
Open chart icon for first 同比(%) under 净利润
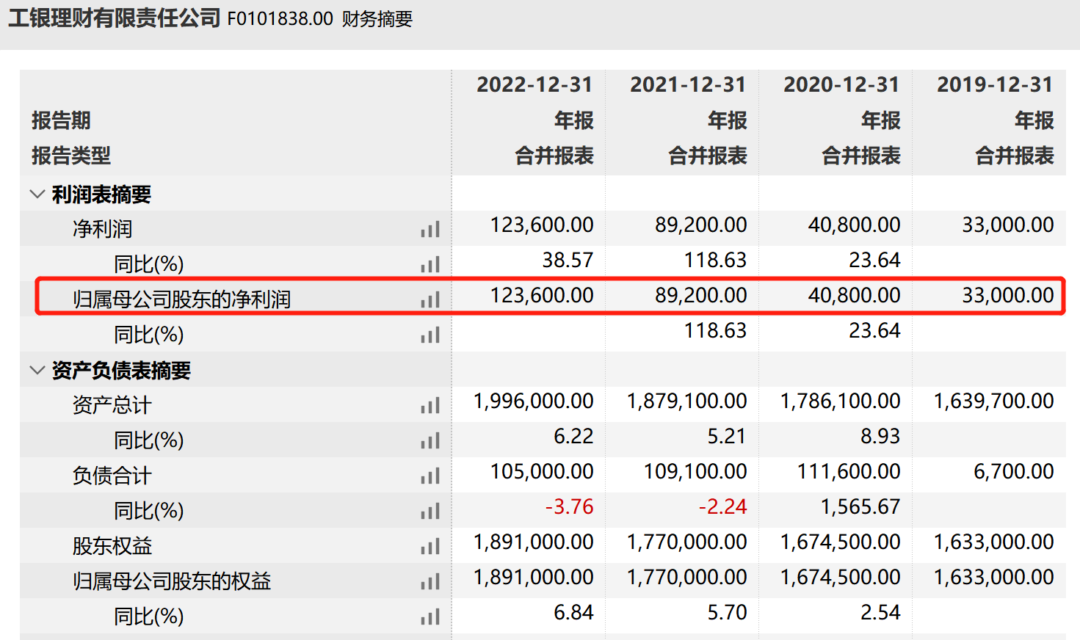click(x=430, y=264)
